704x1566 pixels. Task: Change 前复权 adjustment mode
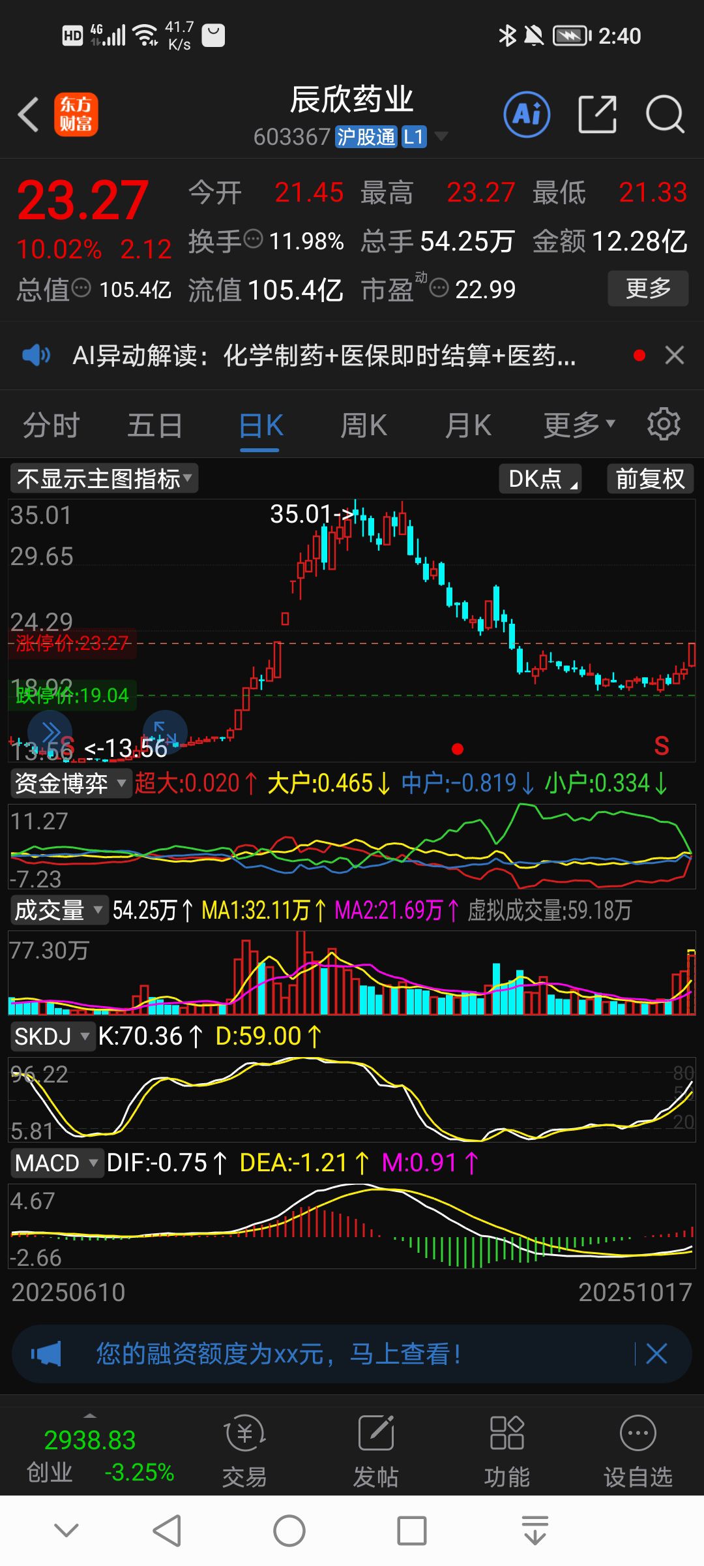[x=651, y=478]
